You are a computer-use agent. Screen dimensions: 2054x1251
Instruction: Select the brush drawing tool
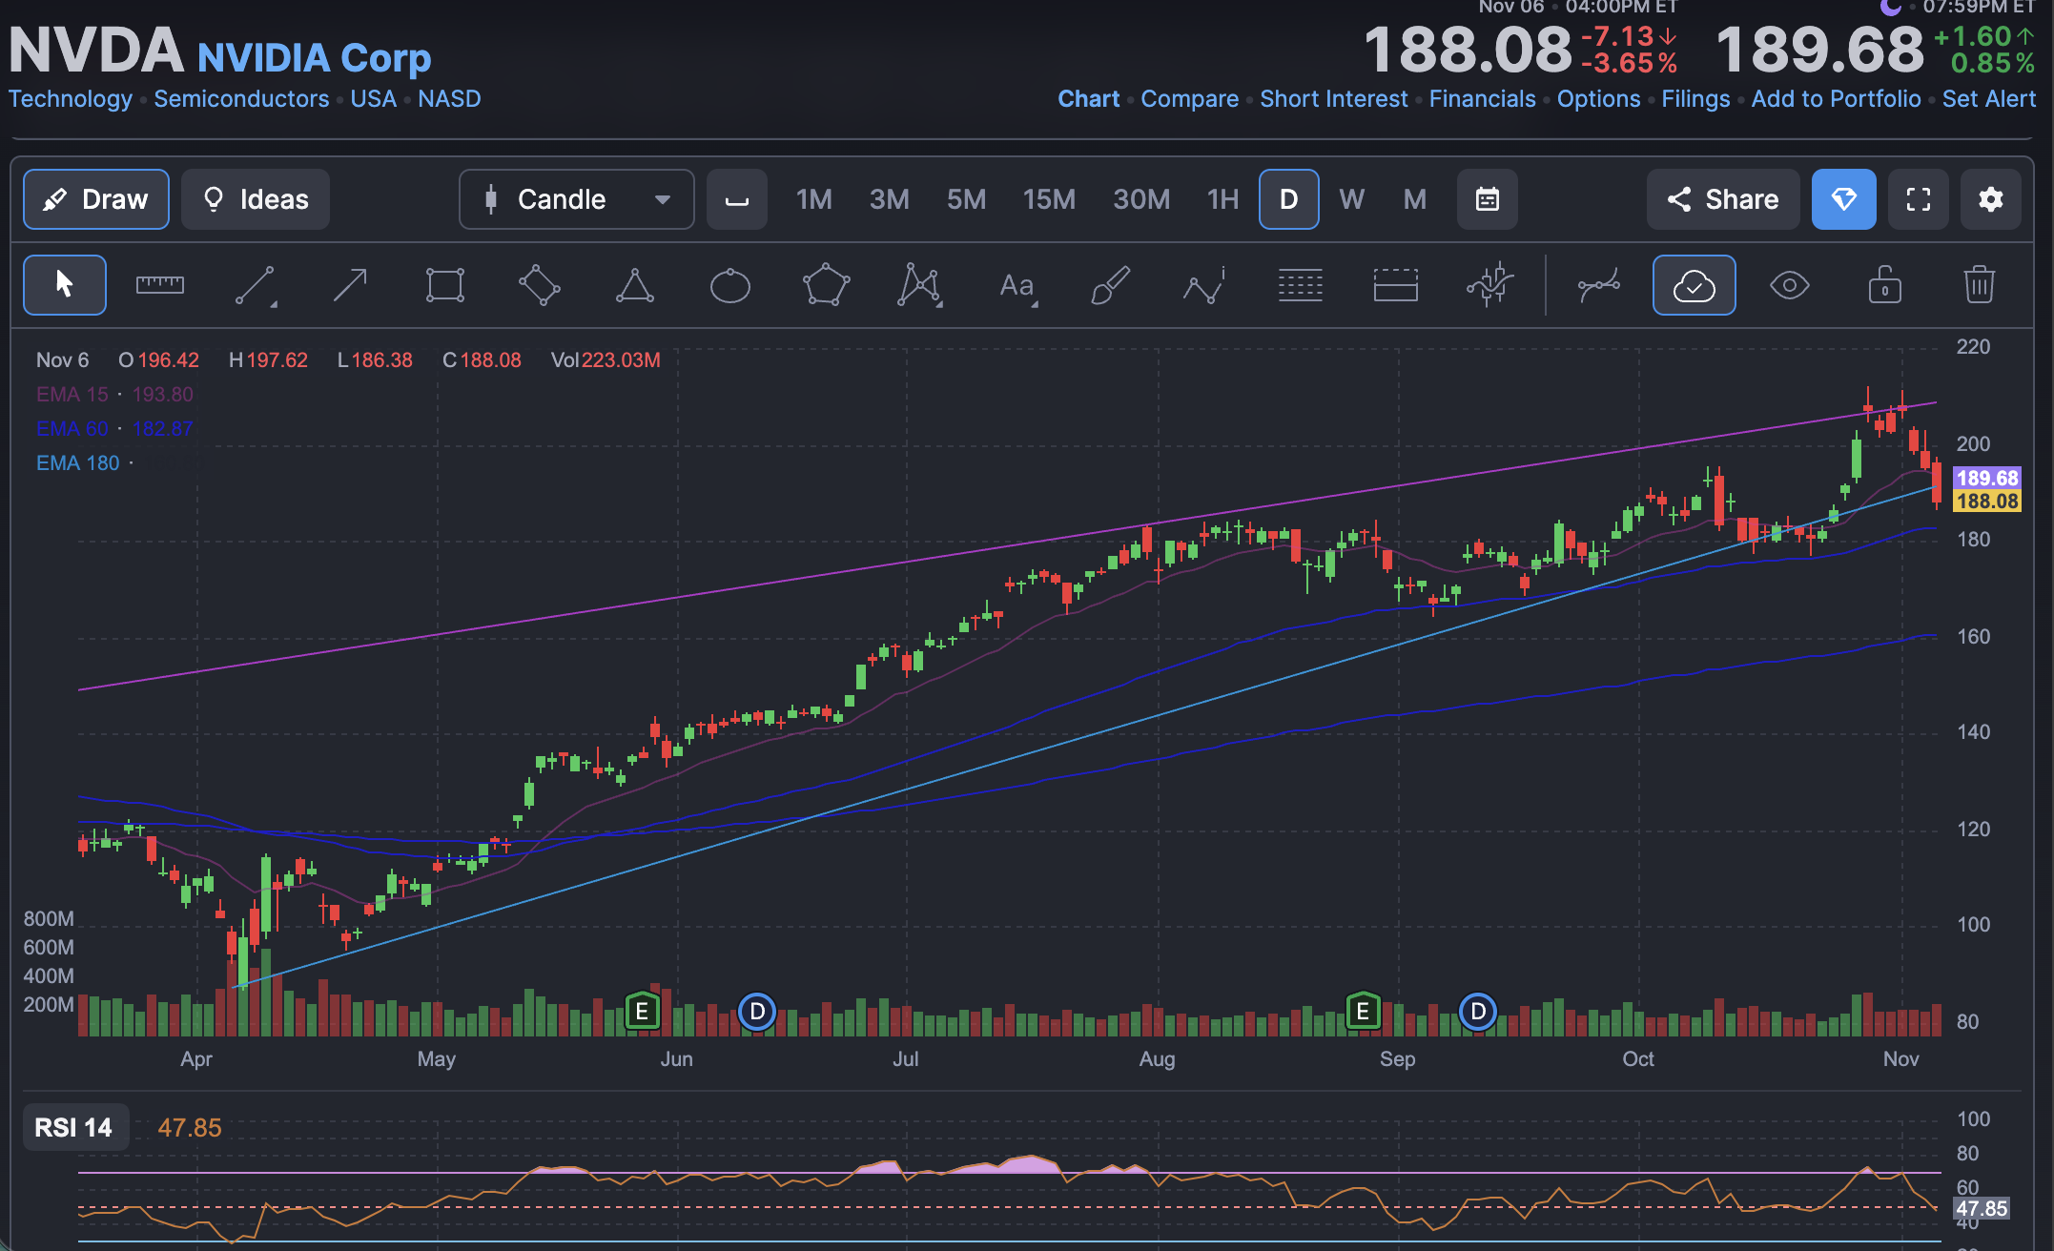tap(1110, 285)
